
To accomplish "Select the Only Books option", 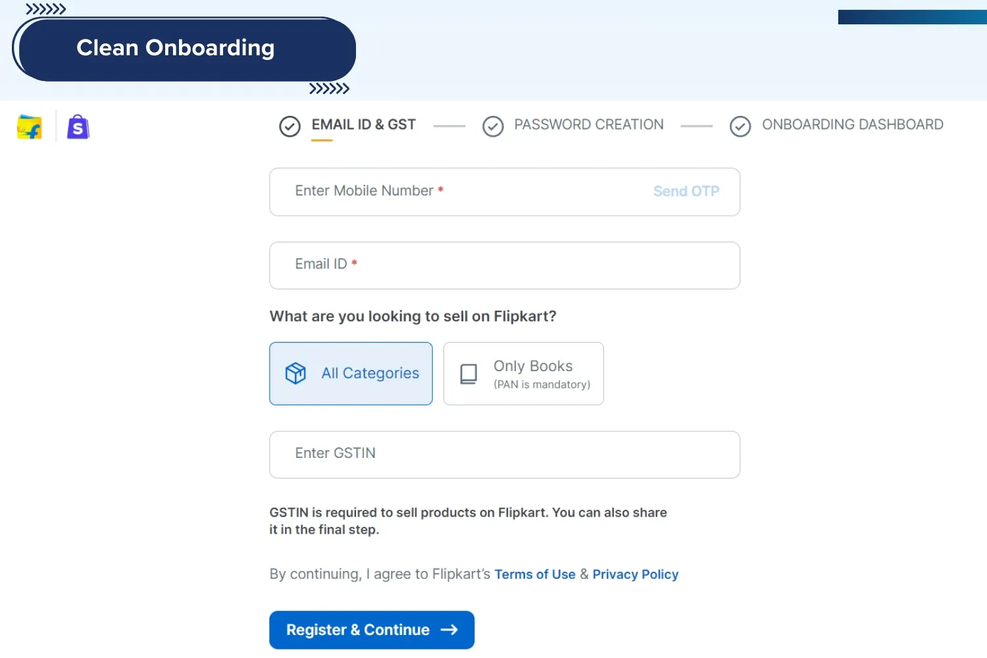I will (x=523, y=373).
